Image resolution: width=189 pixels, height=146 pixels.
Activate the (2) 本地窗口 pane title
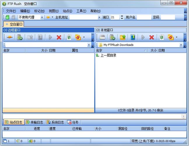(x=141, y=30)
